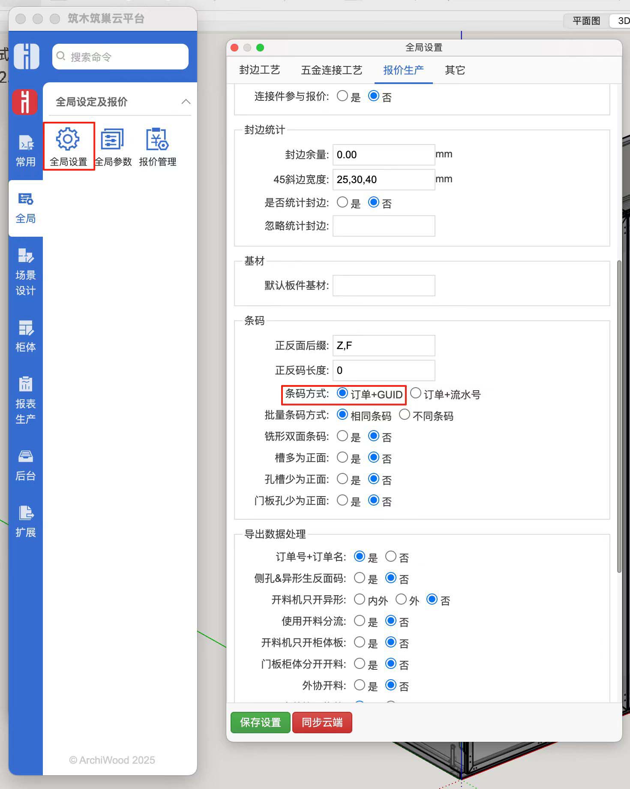Click the 同步云端 button

(322, 723)
